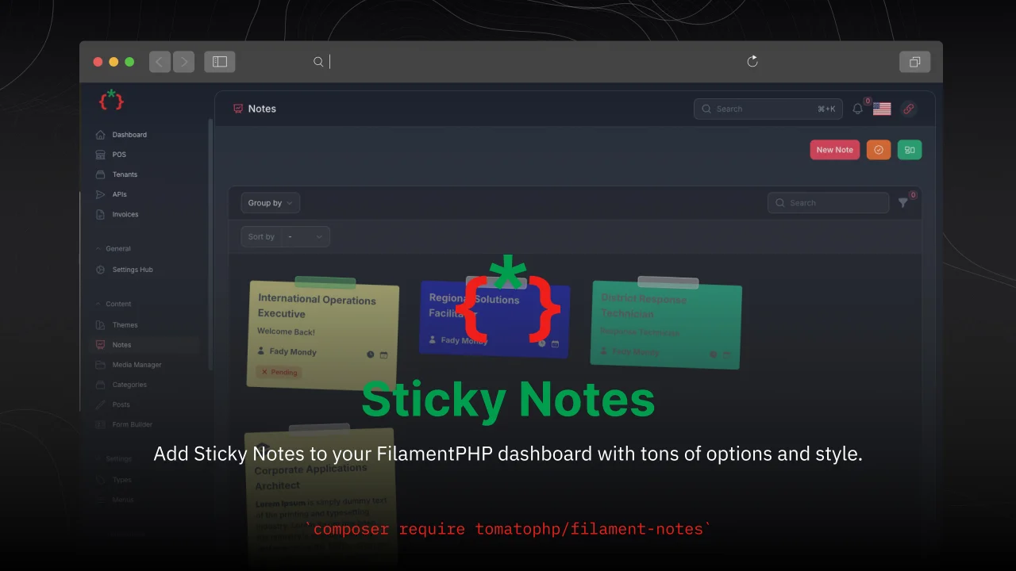Click the US flag language selector

click(881, 109)
